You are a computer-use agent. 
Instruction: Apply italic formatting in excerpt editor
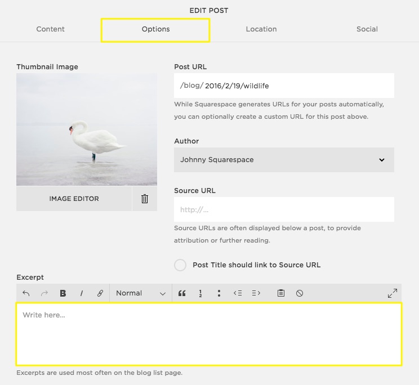pos(82,293)
